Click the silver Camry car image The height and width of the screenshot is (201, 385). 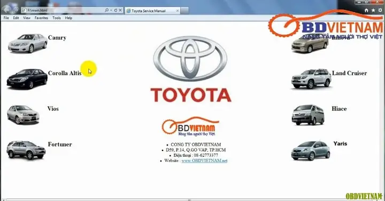[27, 43]
